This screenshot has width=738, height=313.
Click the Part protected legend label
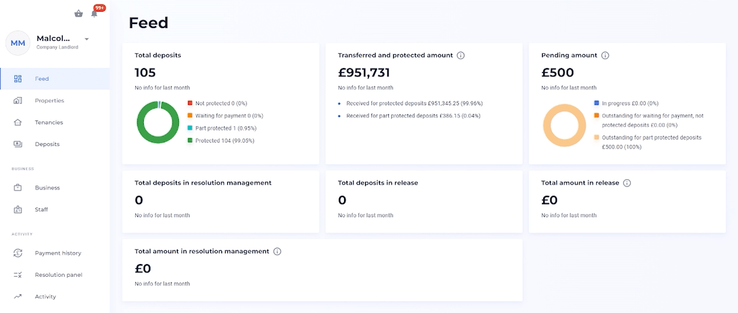pyautogui.click(x=226, y=128)
